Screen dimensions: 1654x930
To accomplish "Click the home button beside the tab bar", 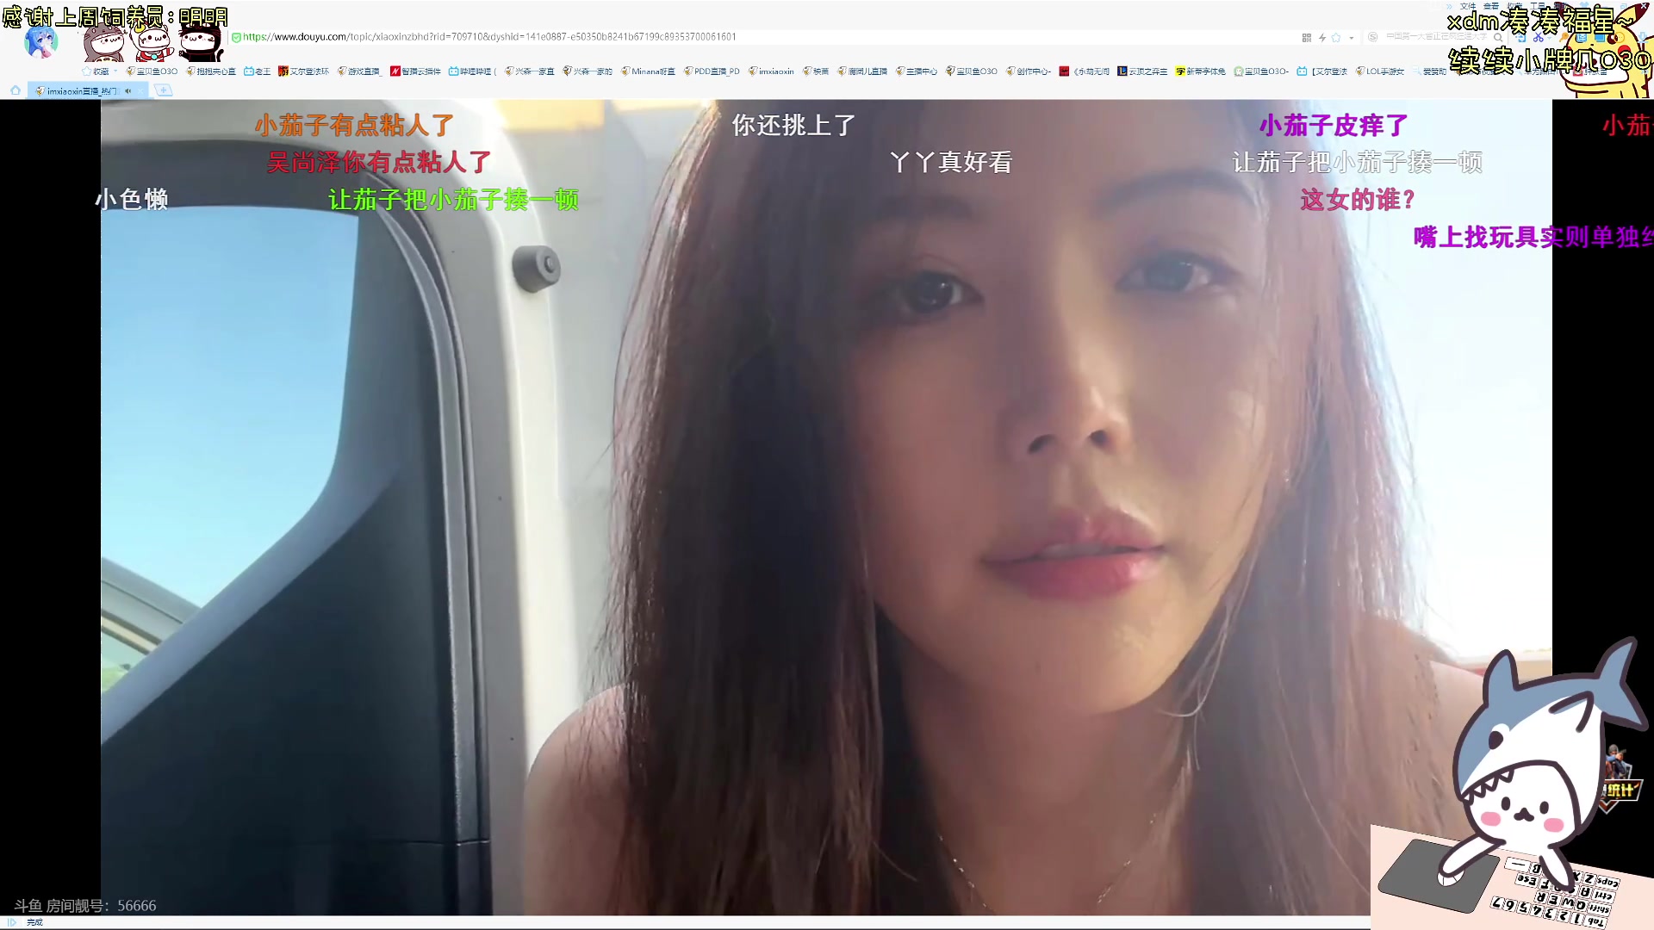I will click(16, 90).
